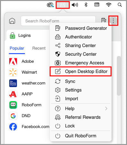Open the volume control in menu bar

(x=75, y=5)
